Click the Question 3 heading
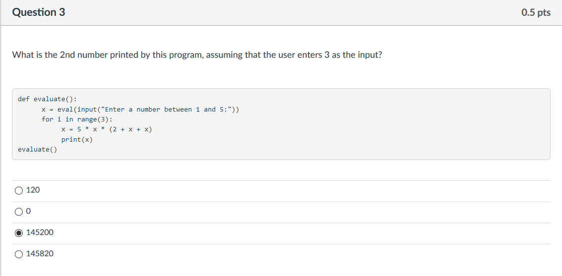The height and width of the screenshot is (276, 562). [x=39, y=12]
